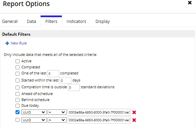Open the General tab

click(x=10, y=22)
